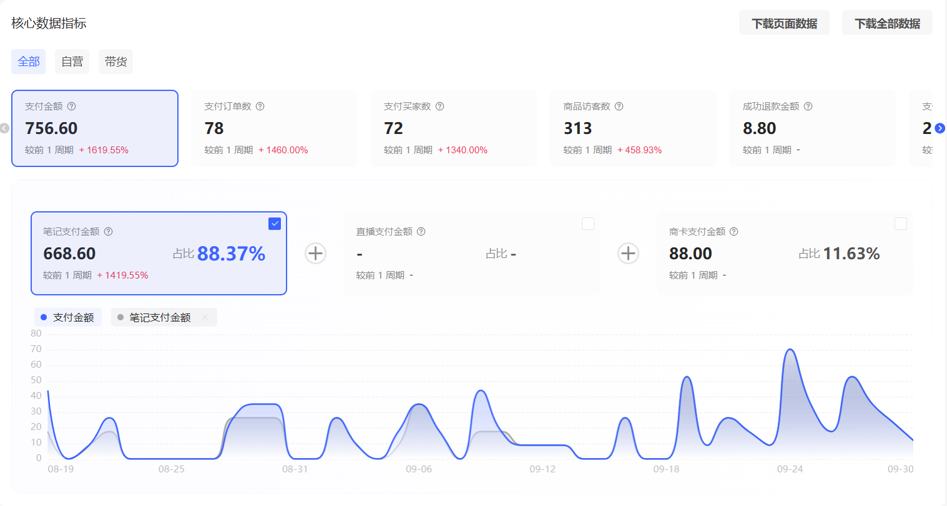Click the 09-30 axis date label
The image size is (947, 506).
click(901, 469)
